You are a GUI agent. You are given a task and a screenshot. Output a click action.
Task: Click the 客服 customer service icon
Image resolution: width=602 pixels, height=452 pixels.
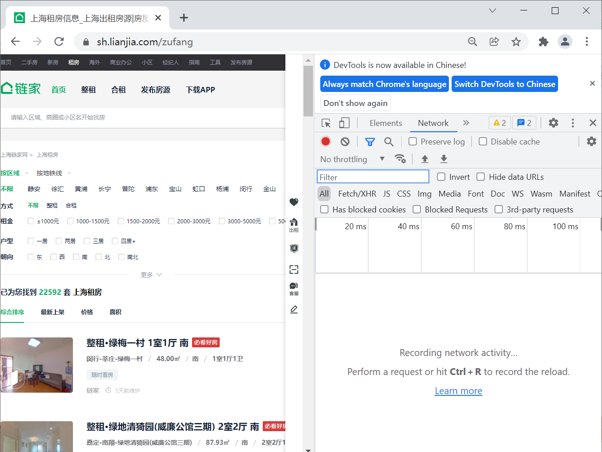coord(294,289)
